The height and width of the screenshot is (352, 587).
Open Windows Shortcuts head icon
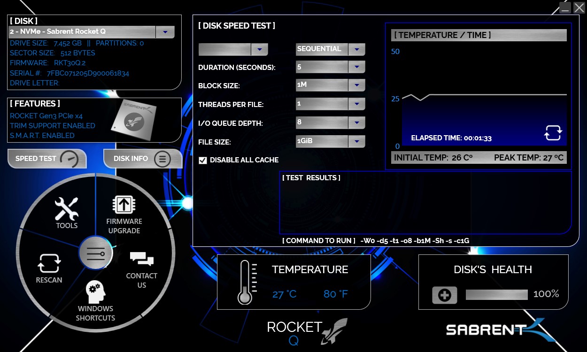[96, 293]
